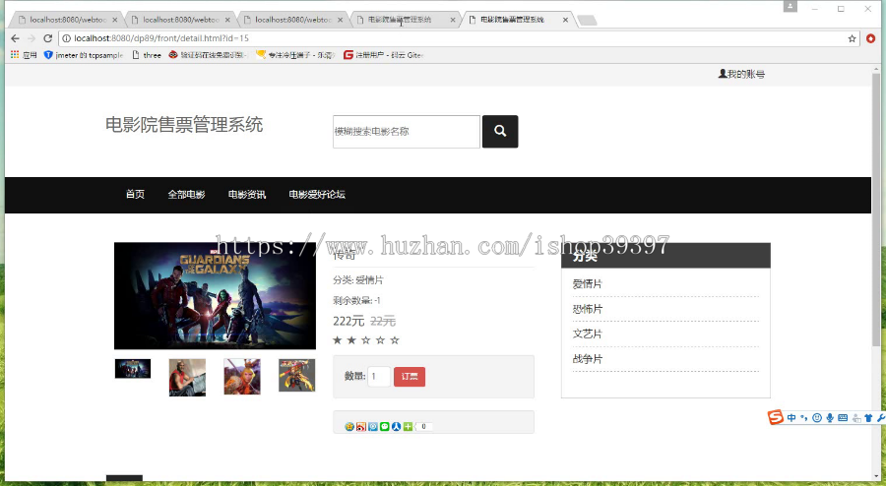The width and height of the screenshot is (886, 486).
Task: Click the 我的账号 link
Action: [746, 74]
